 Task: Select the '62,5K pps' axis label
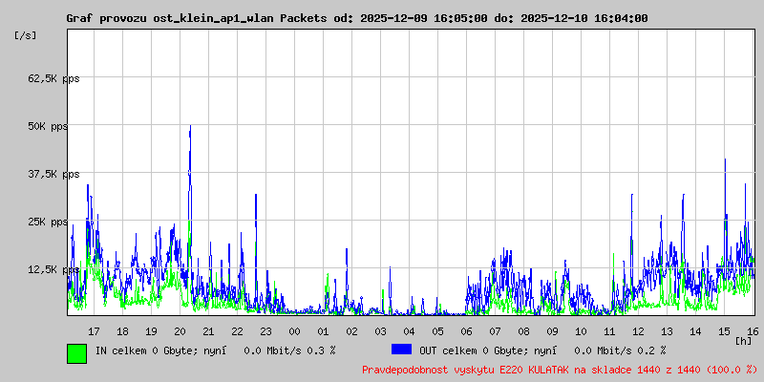[53, 78]
